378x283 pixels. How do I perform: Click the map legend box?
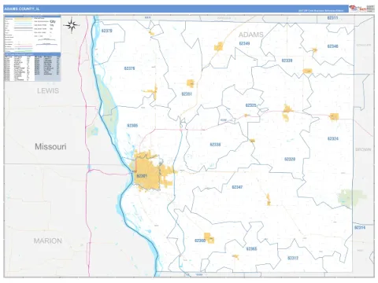pos(32,35)
